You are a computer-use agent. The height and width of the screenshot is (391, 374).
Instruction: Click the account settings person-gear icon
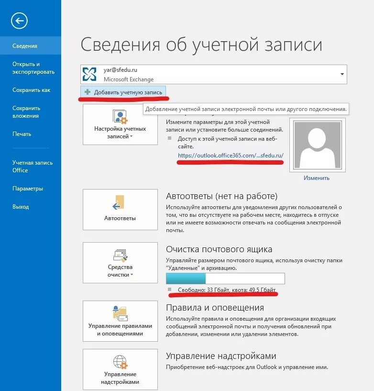120,117
